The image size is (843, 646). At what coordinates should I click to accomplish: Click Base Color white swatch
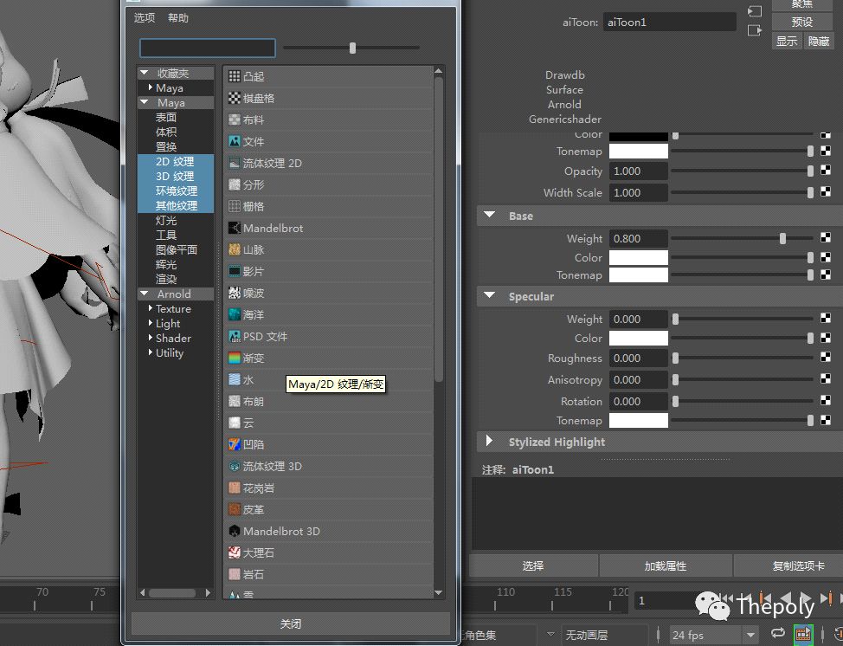(x=638, y=257)
